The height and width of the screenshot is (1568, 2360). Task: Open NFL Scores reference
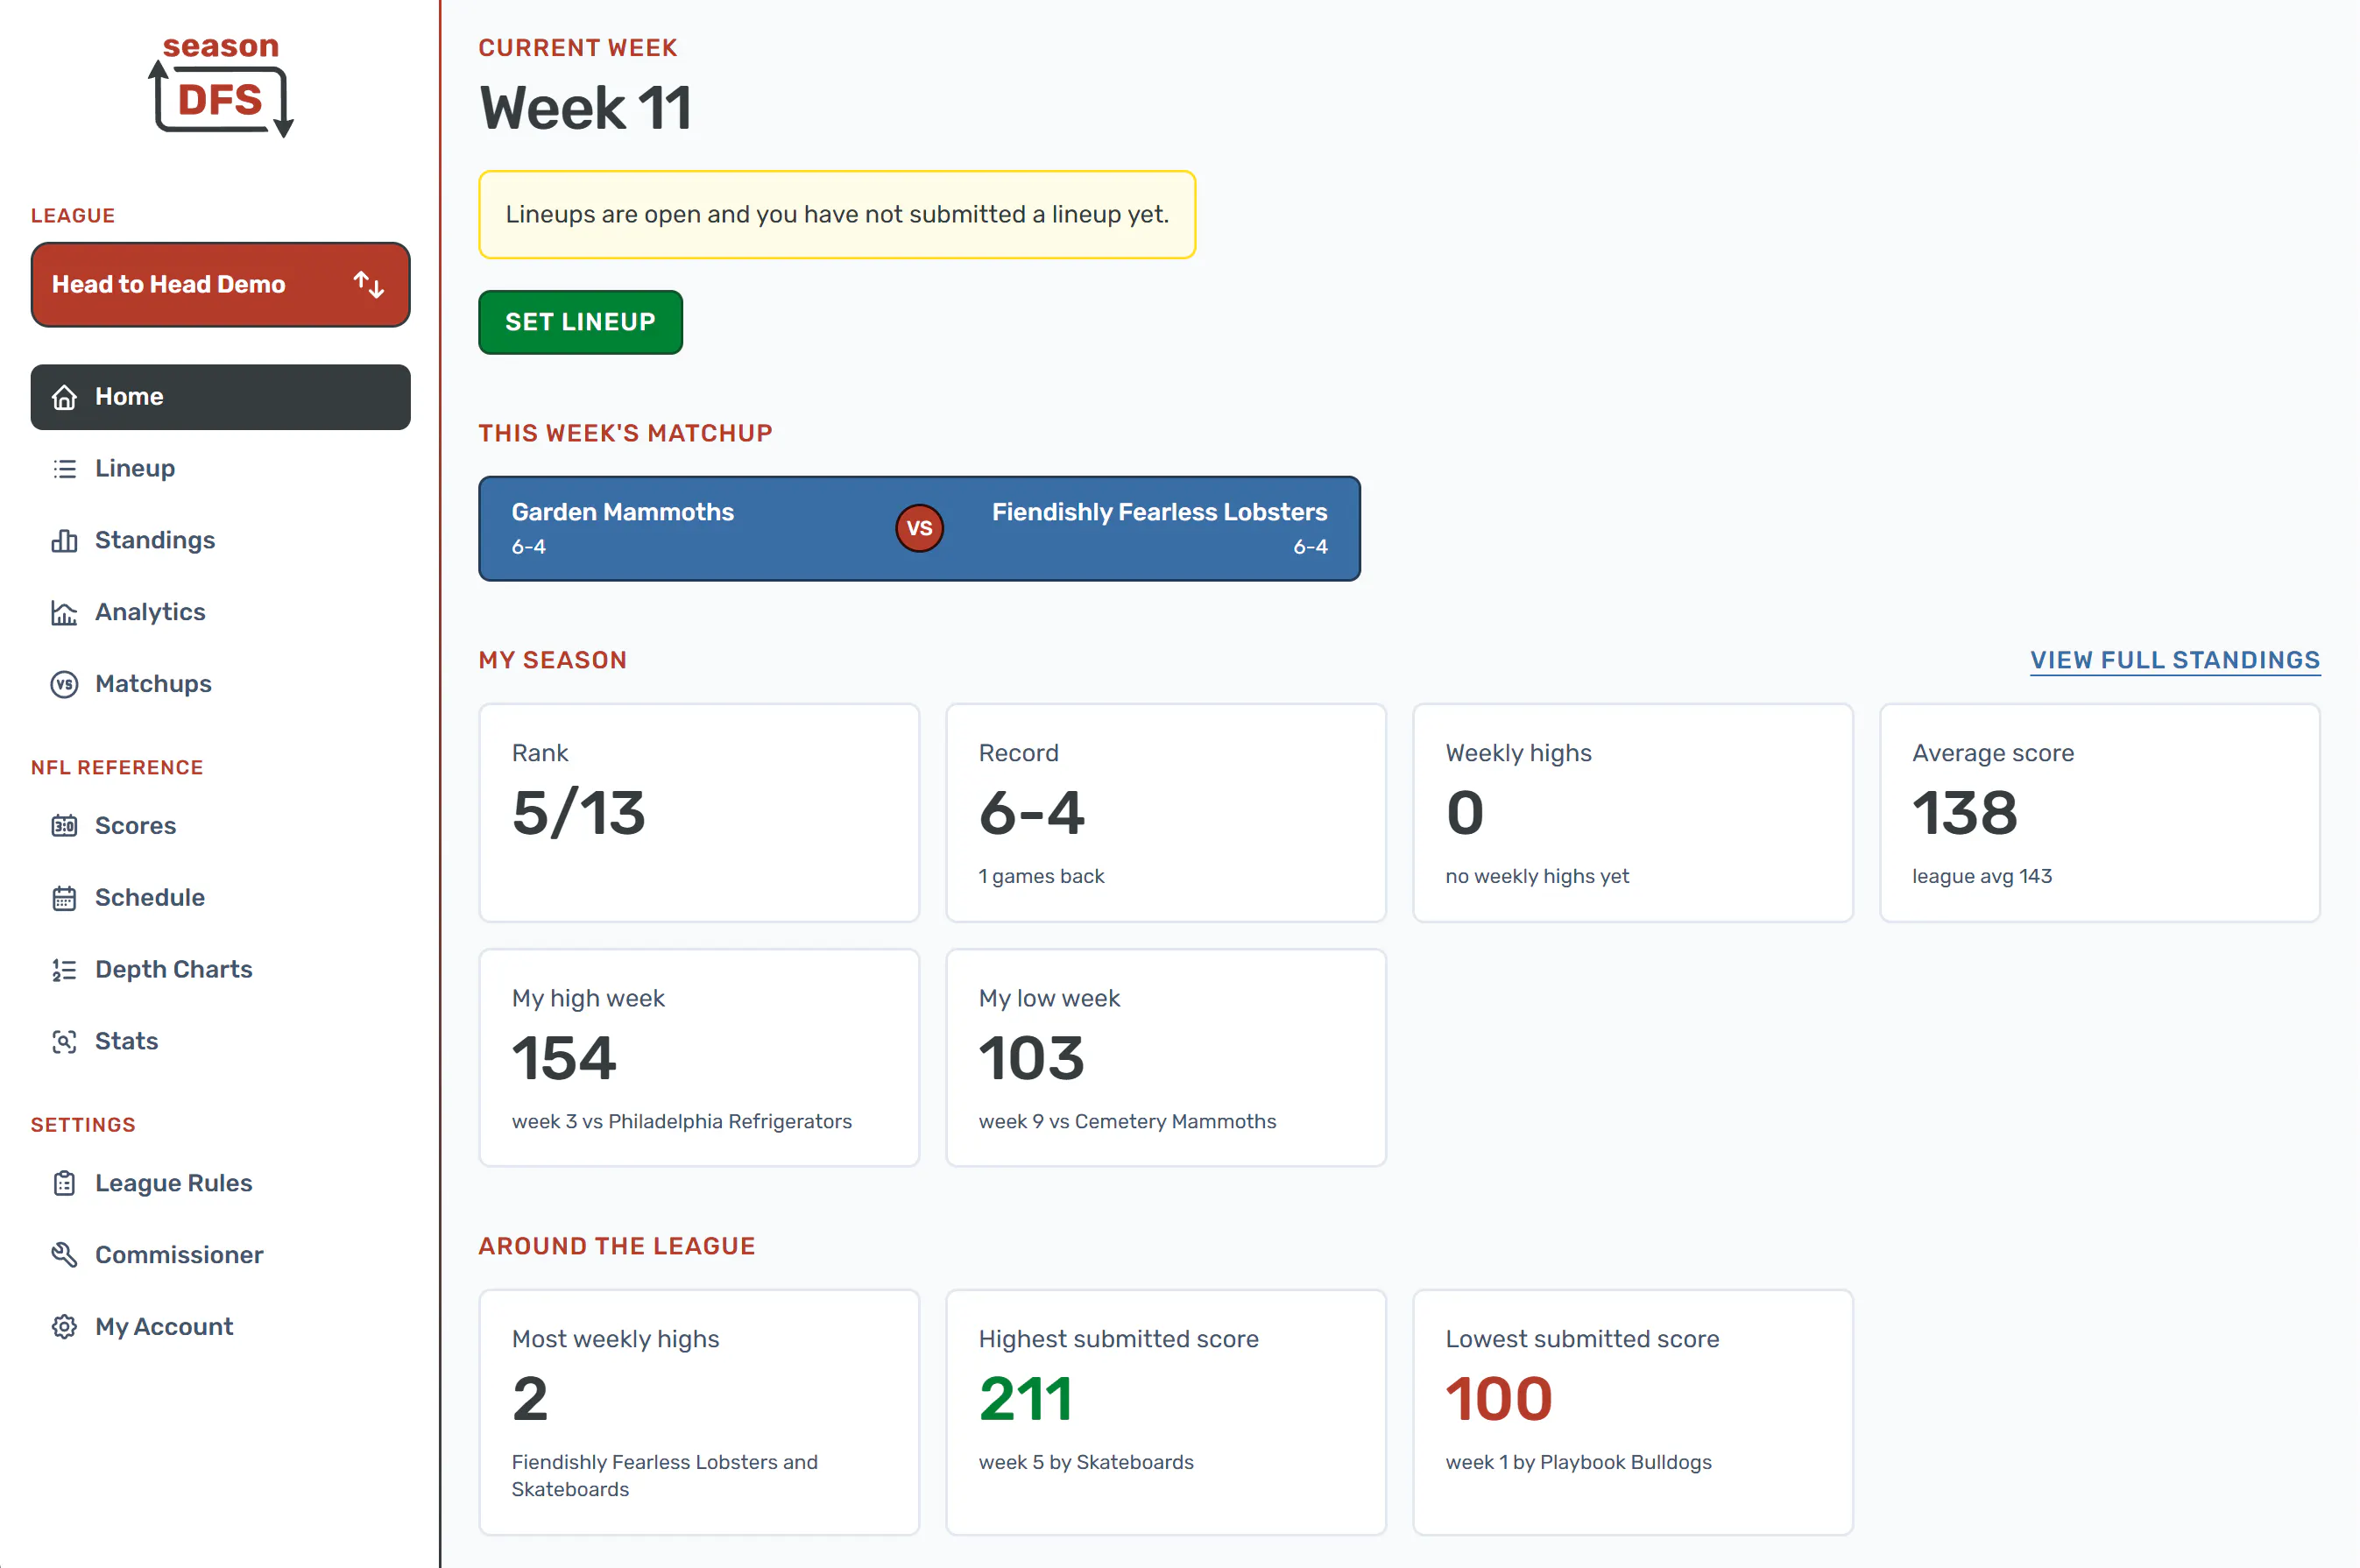(220, 826)
